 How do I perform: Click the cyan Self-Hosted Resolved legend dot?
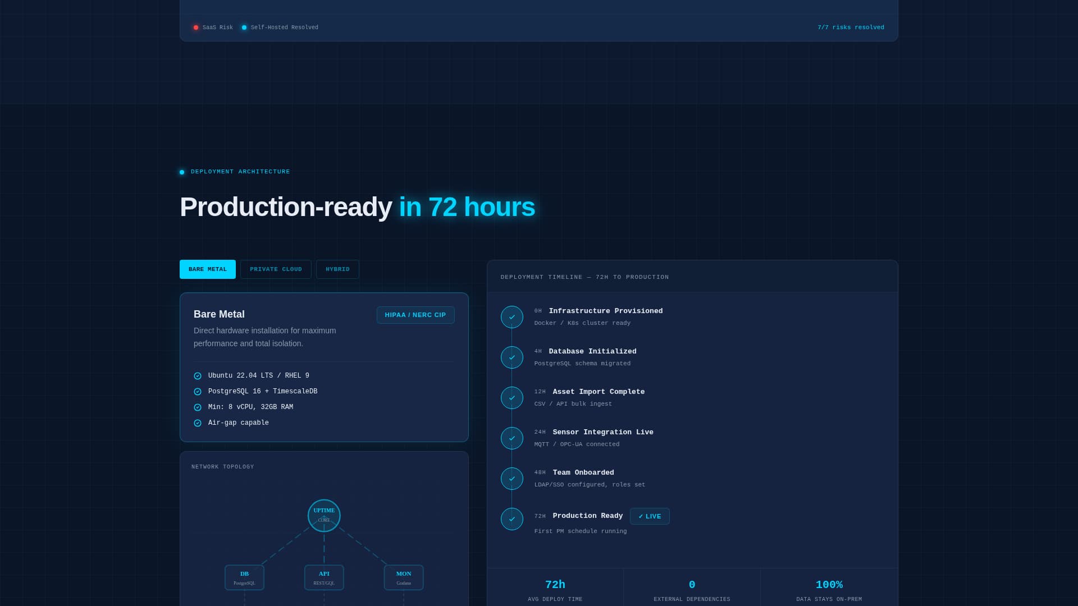tap(244, 27)
